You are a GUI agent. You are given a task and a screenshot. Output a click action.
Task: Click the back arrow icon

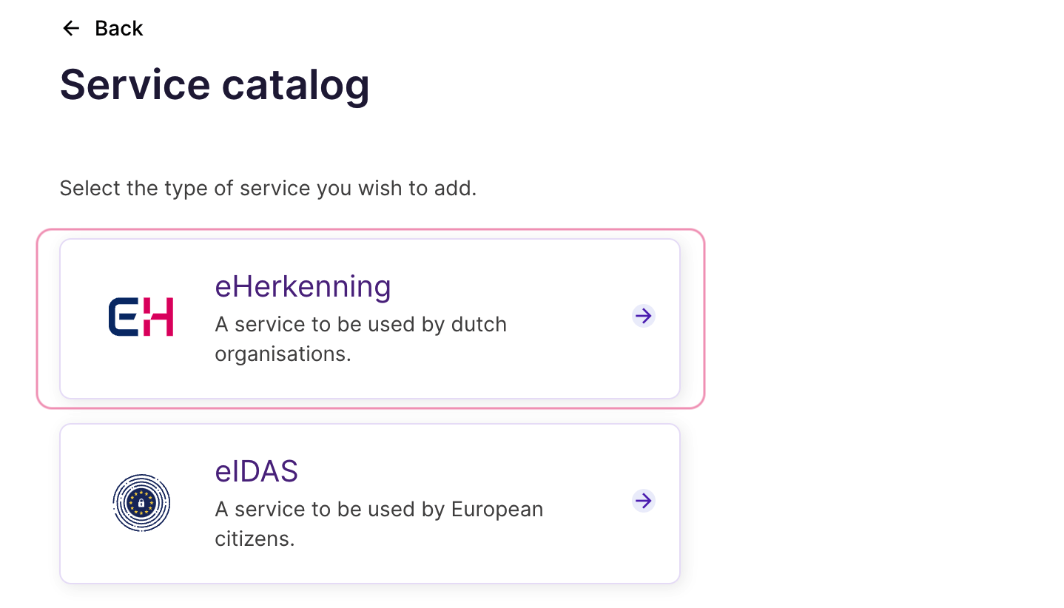pos(71,28)
